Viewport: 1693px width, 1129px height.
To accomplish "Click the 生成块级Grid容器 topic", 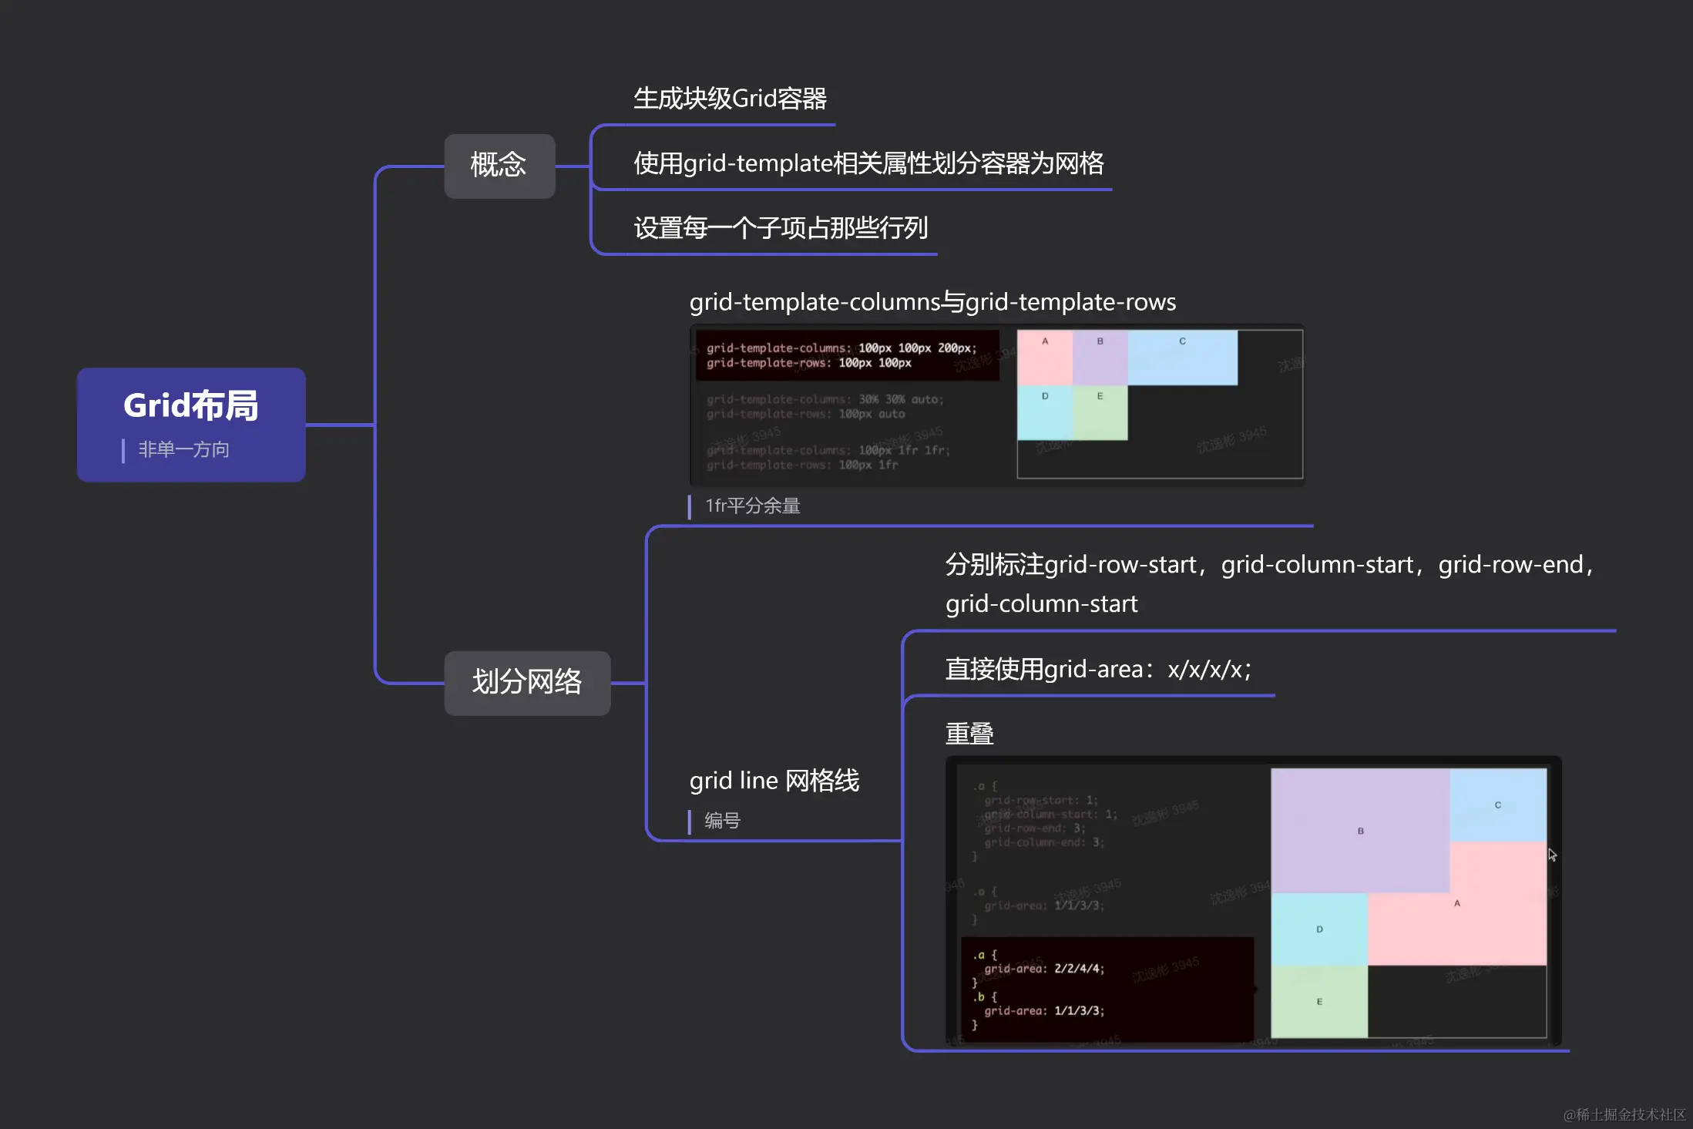I will pos(729,99).
